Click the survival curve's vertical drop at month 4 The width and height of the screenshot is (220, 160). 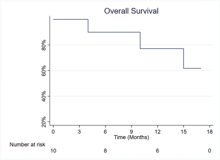(x=88, y=26)
